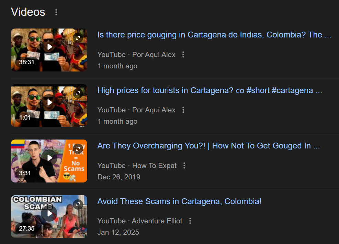Open the Videos section three-dot options menu
Image resolution: width=339 pixels, height=244 pixels.
tap(56, 12)
